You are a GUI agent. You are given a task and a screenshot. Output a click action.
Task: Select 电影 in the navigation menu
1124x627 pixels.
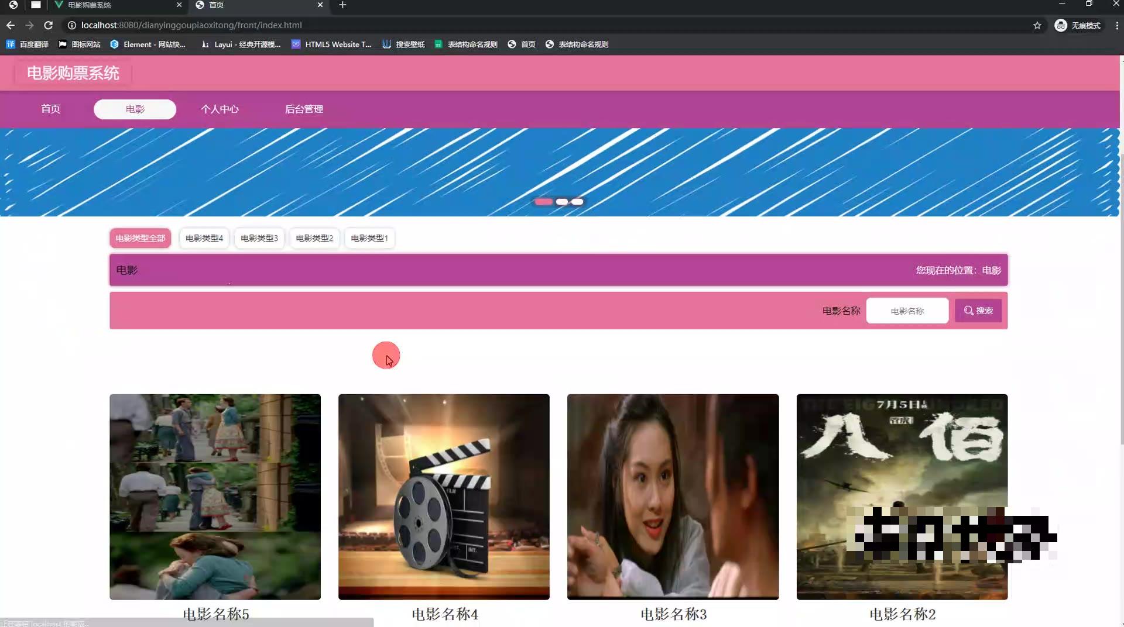point(135,109)
